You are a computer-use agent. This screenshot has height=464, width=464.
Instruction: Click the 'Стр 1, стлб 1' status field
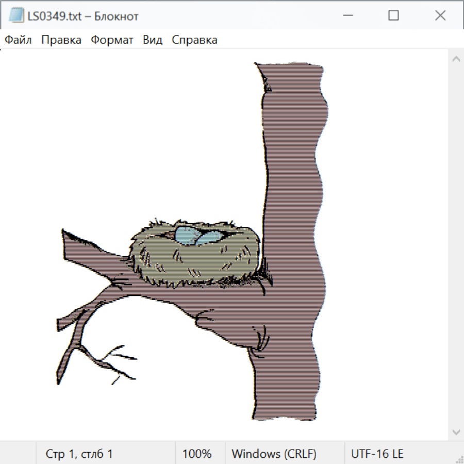point(79,454)
